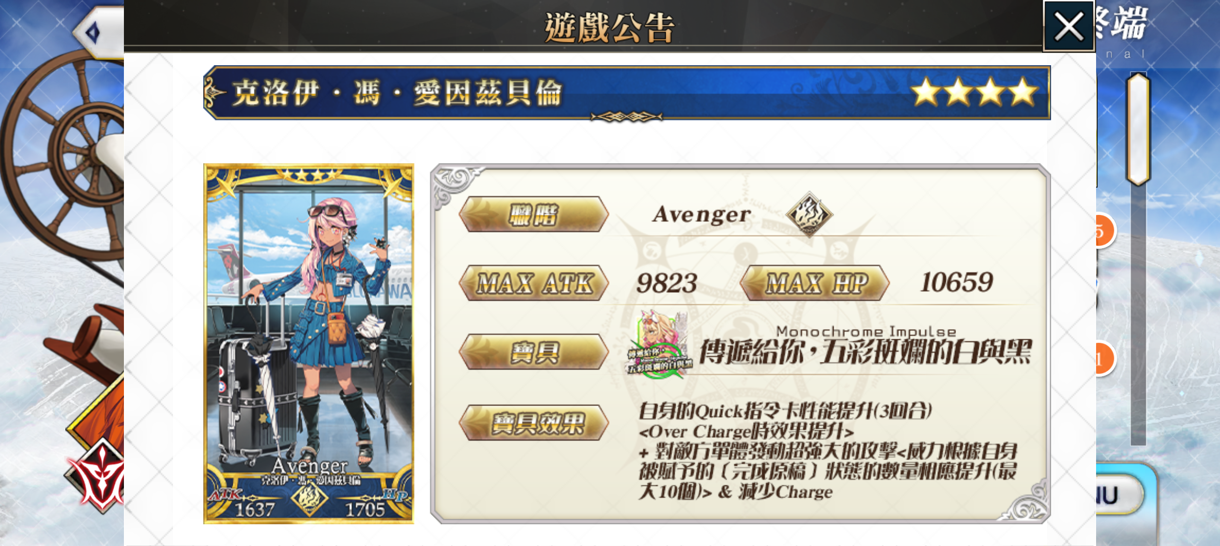Tap the lower orange notification badge
Viewport: 1220px width, 546px height.
tap(1106, 359)
